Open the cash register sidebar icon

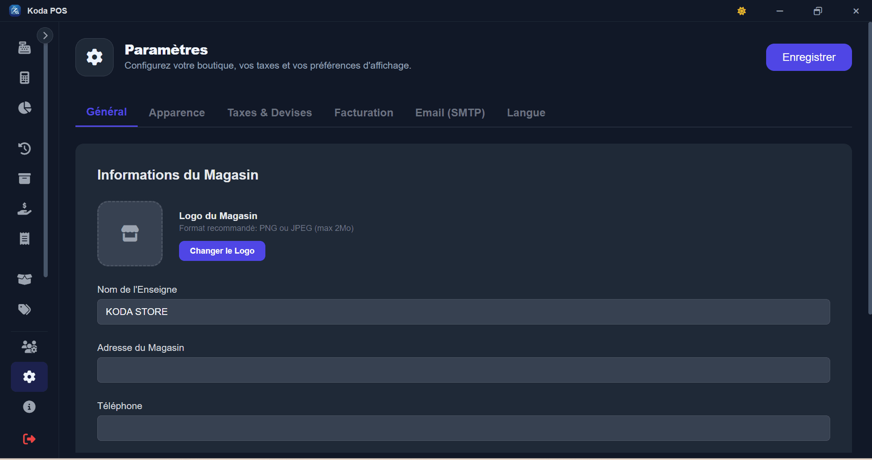pyautogui.click(x=25, y=48)
